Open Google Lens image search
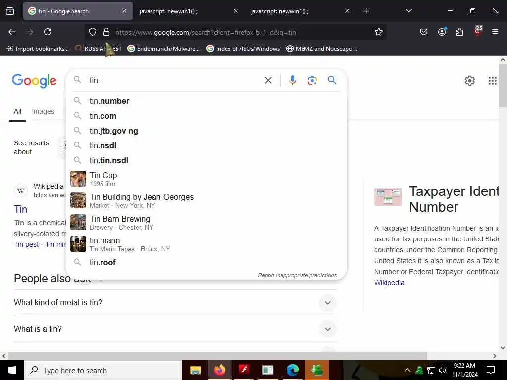Image resolution: width=507 pixels, height=380 pixels. (x=312, y=80)
